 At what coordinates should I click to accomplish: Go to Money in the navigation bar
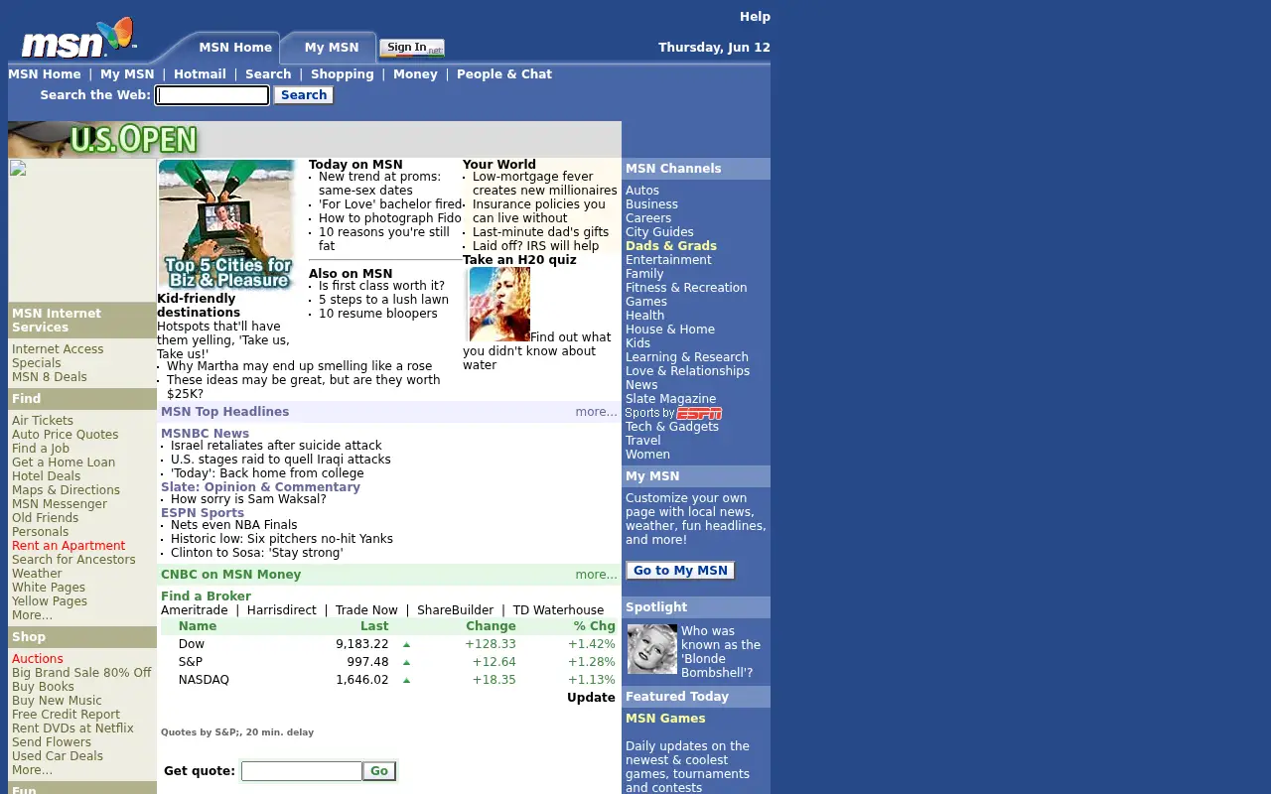click(x=415, y=74)
